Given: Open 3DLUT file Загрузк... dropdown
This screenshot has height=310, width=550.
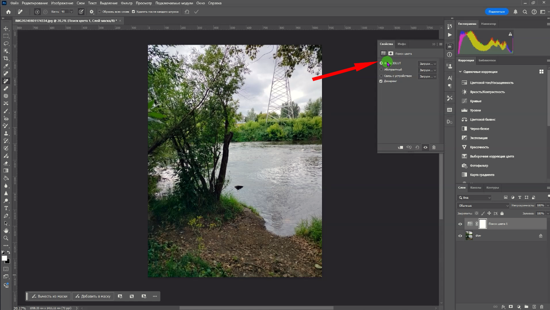Looking at the screenshot, I should pos(427,64).
